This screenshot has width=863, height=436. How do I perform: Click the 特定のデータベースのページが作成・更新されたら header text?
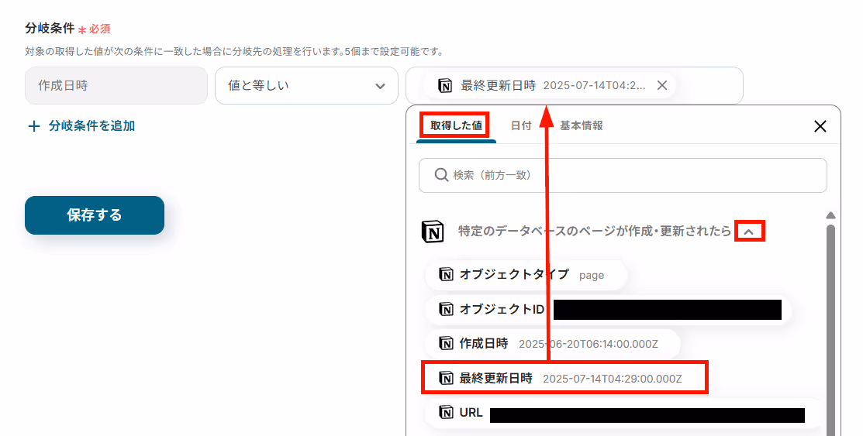595,232
